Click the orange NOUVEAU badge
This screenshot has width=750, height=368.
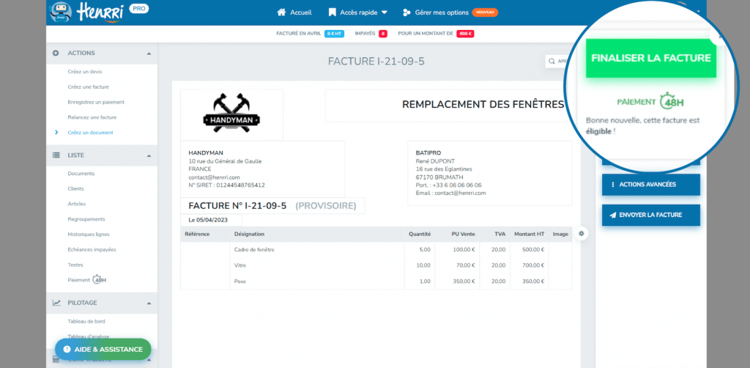pyautogui.click(x=485, y=12)
